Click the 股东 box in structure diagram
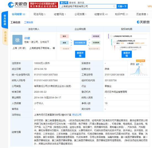152x148 pixels. point(64,36)
